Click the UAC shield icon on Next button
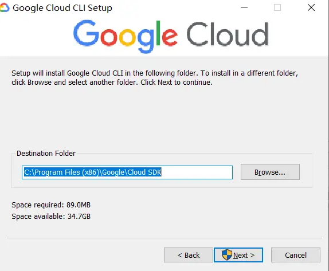 coord(226,255)
